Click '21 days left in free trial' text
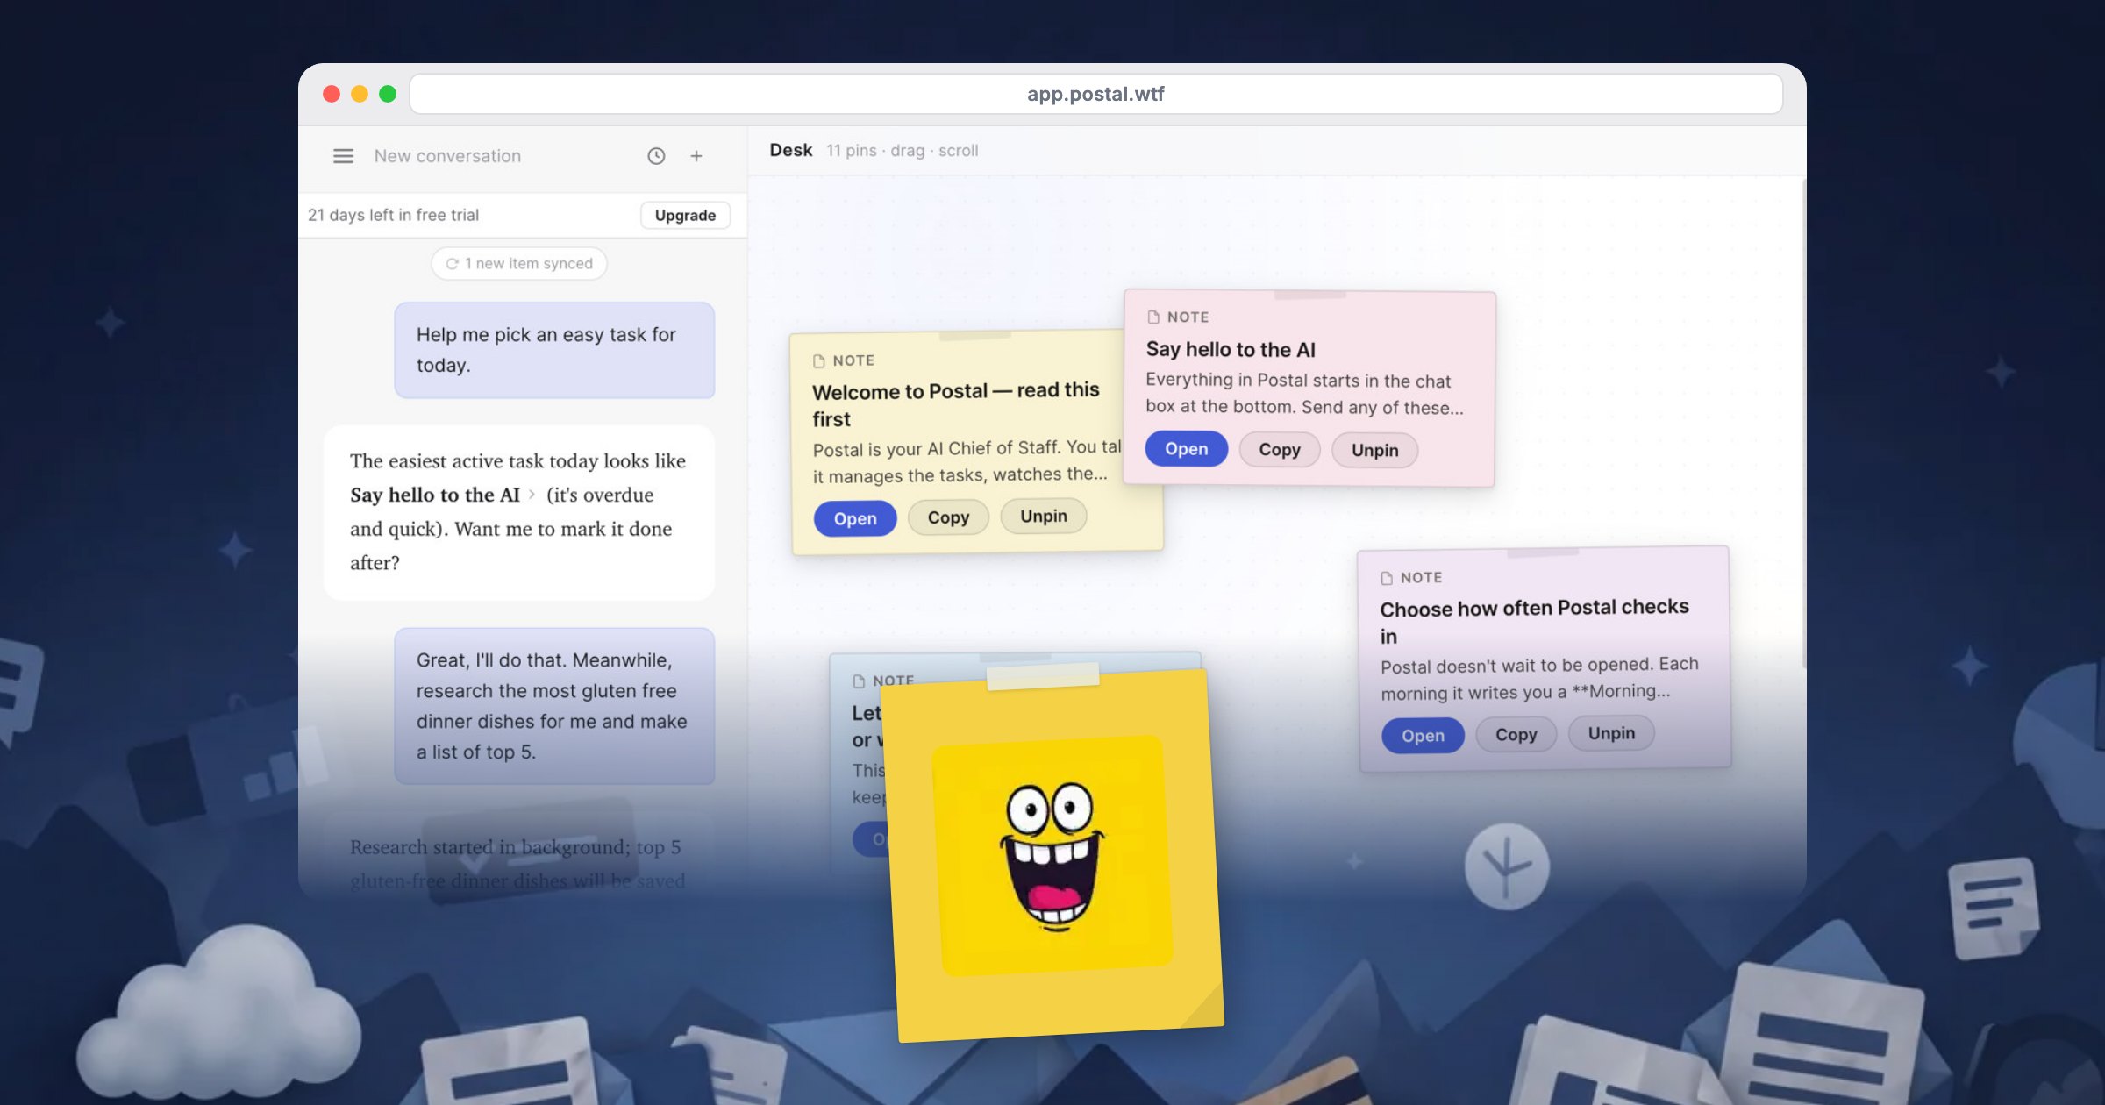 point(393,215)
